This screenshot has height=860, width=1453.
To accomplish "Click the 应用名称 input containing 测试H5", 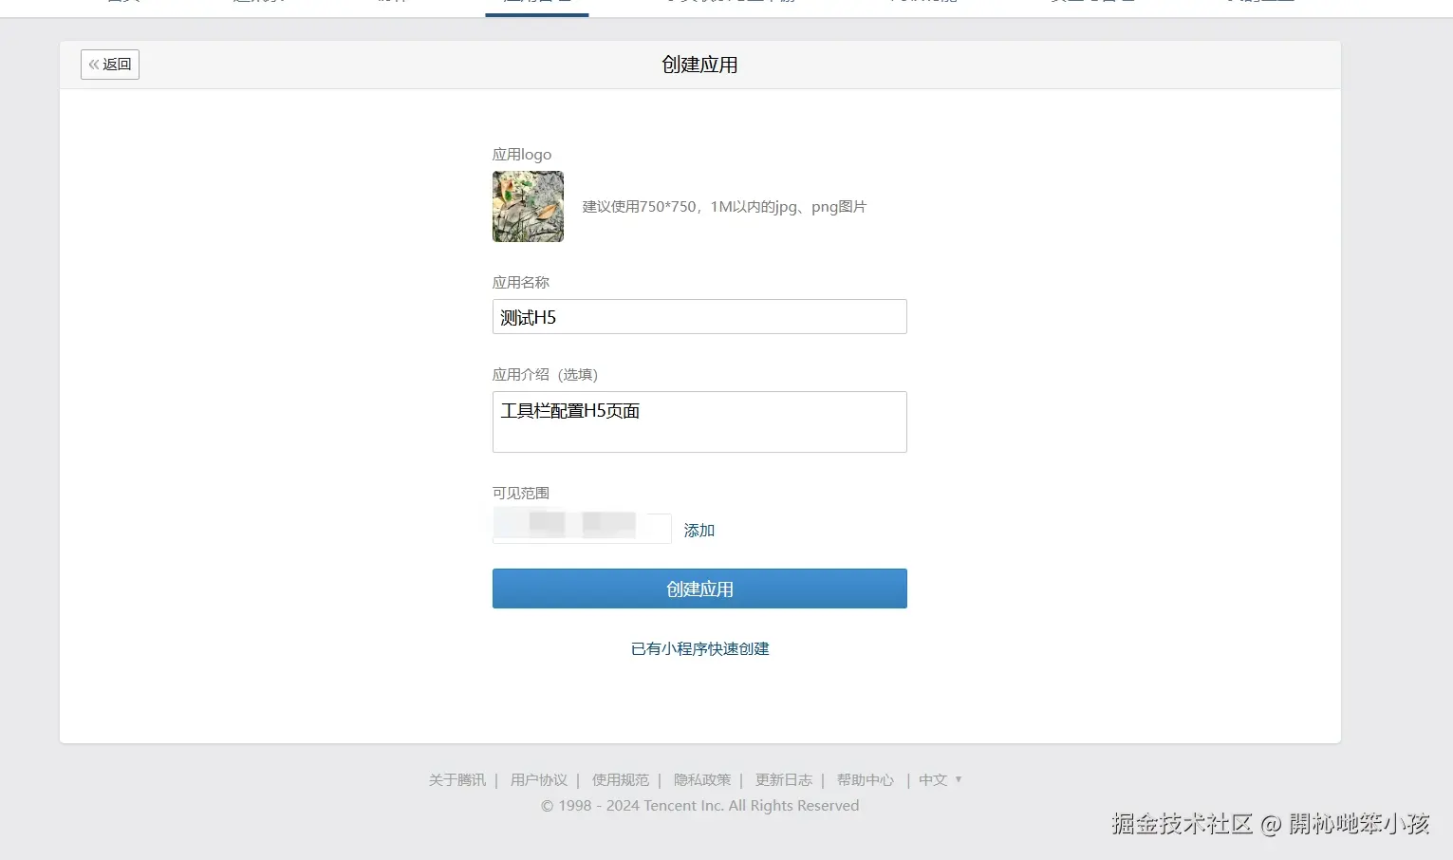I will pos(699,316).
